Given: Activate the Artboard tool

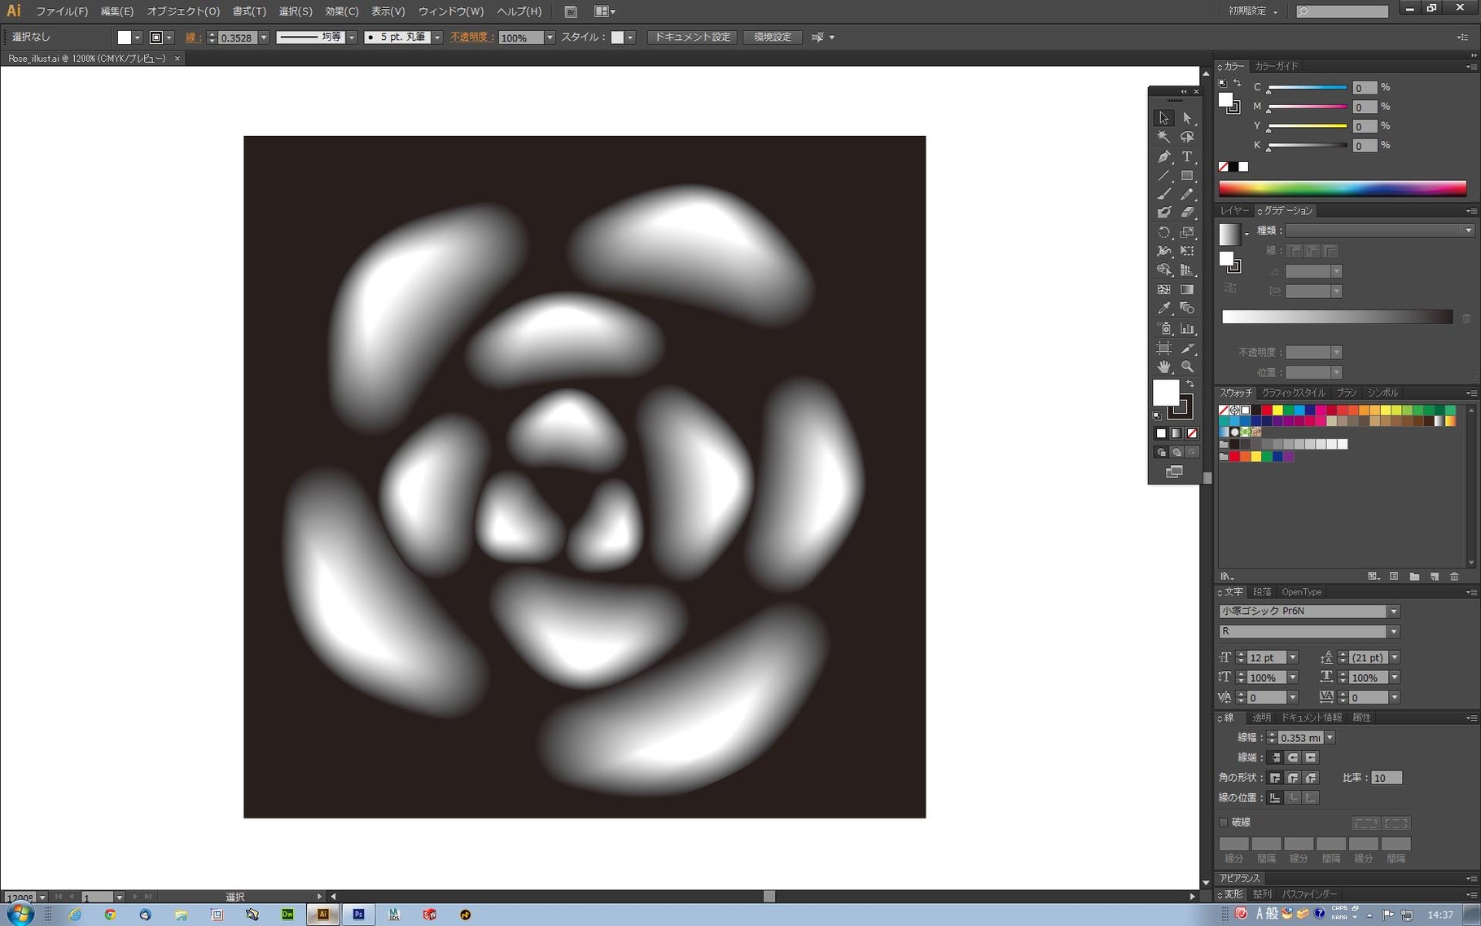Looking at the screenshot, I should click(1163, 348).
